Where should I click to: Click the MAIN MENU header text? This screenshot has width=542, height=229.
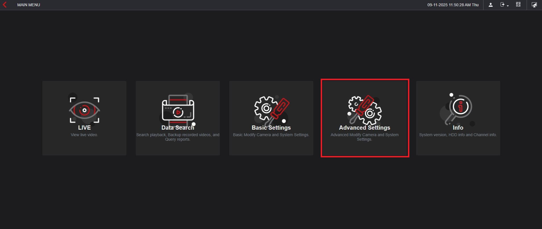(x=29, y=5)
